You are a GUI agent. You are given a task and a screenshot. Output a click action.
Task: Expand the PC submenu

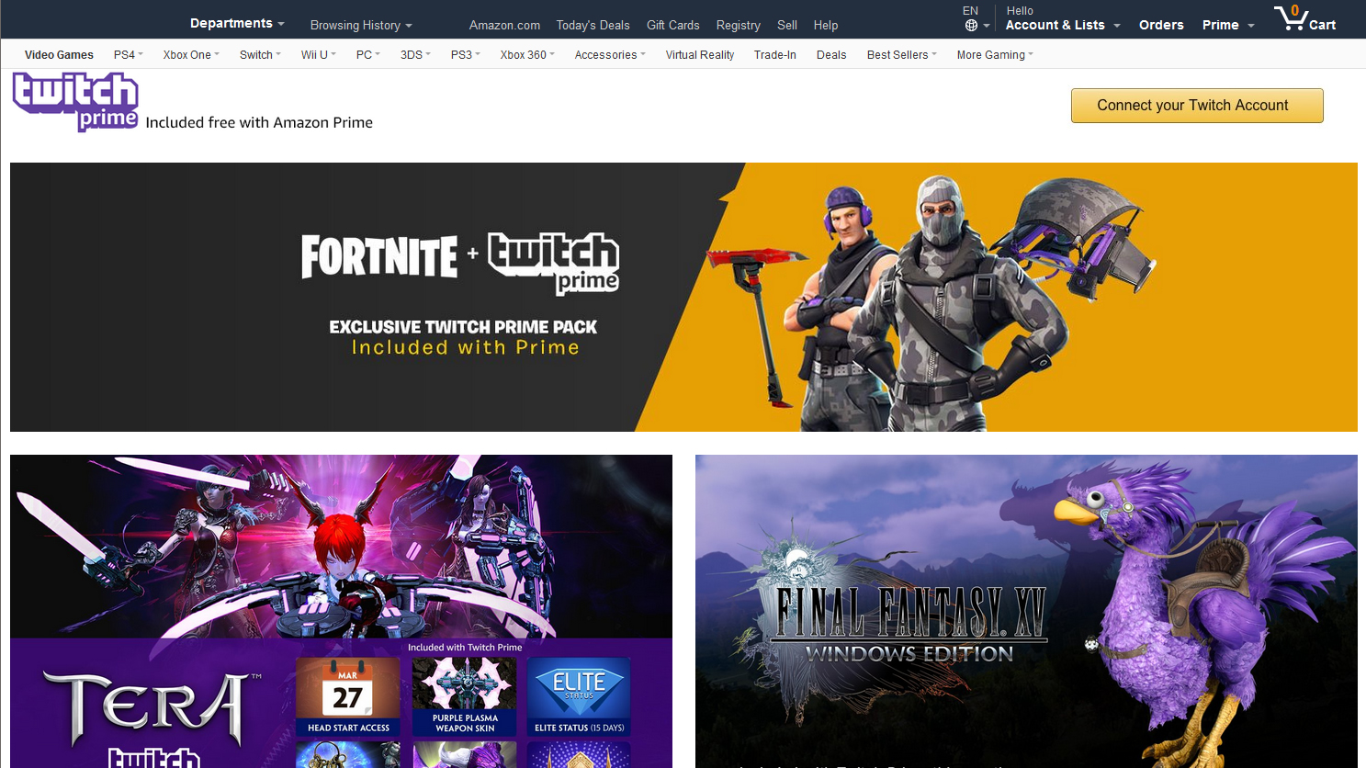[368, 55]
